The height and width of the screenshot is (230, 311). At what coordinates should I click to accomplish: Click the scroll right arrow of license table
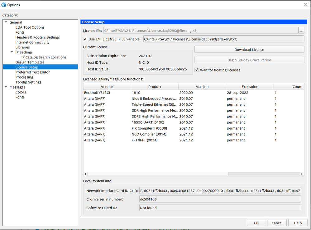coord(302,174)
